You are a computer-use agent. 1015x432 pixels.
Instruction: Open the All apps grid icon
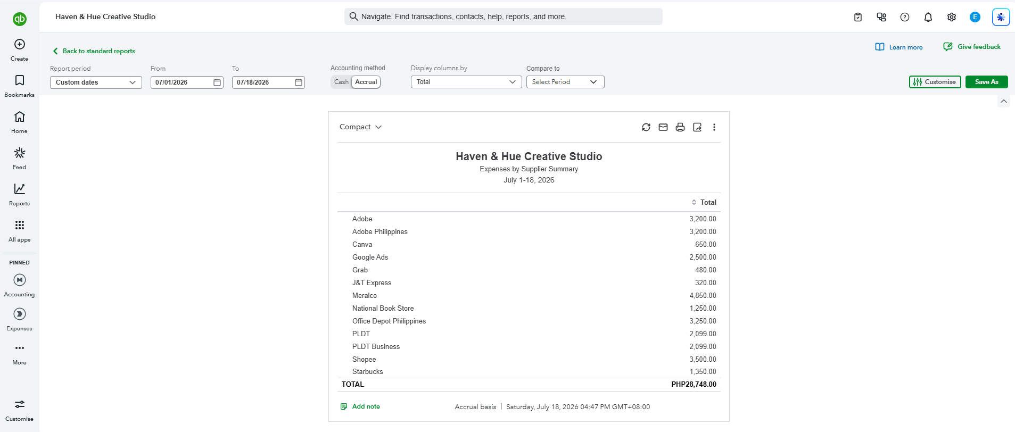pos(20,225)
